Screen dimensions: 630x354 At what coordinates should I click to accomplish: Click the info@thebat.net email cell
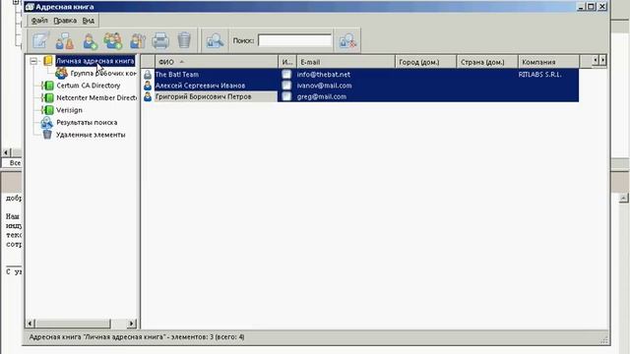324,75
